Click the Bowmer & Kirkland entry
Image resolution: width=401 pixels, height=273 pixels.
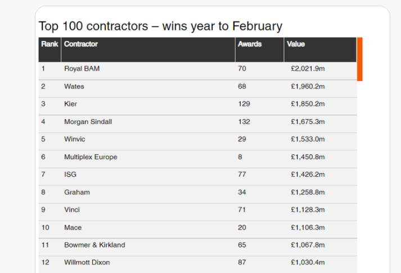tap(94, 245)
